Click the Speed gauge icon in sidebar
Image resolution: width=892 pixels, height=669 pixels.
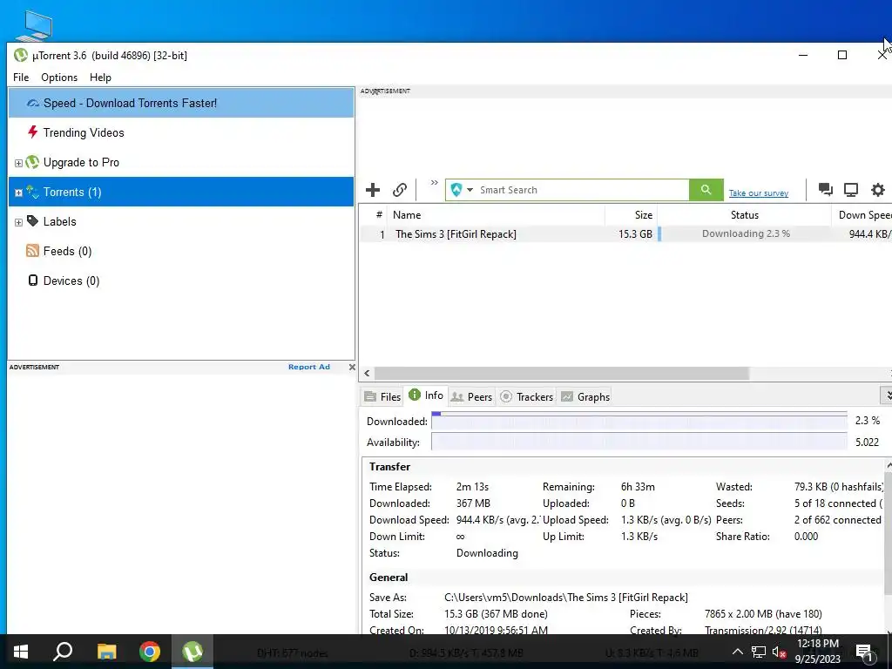33,104
